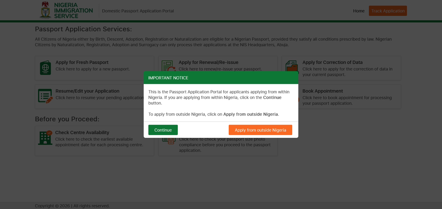Image resolution: width=442 pixels, height=209 pixels.
Task: Click the 'To apply from outside Nigeria' sentence
Action: (214, 114)
